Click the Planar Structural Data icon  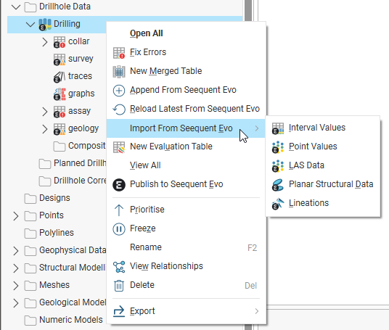(x=278, y=185)
